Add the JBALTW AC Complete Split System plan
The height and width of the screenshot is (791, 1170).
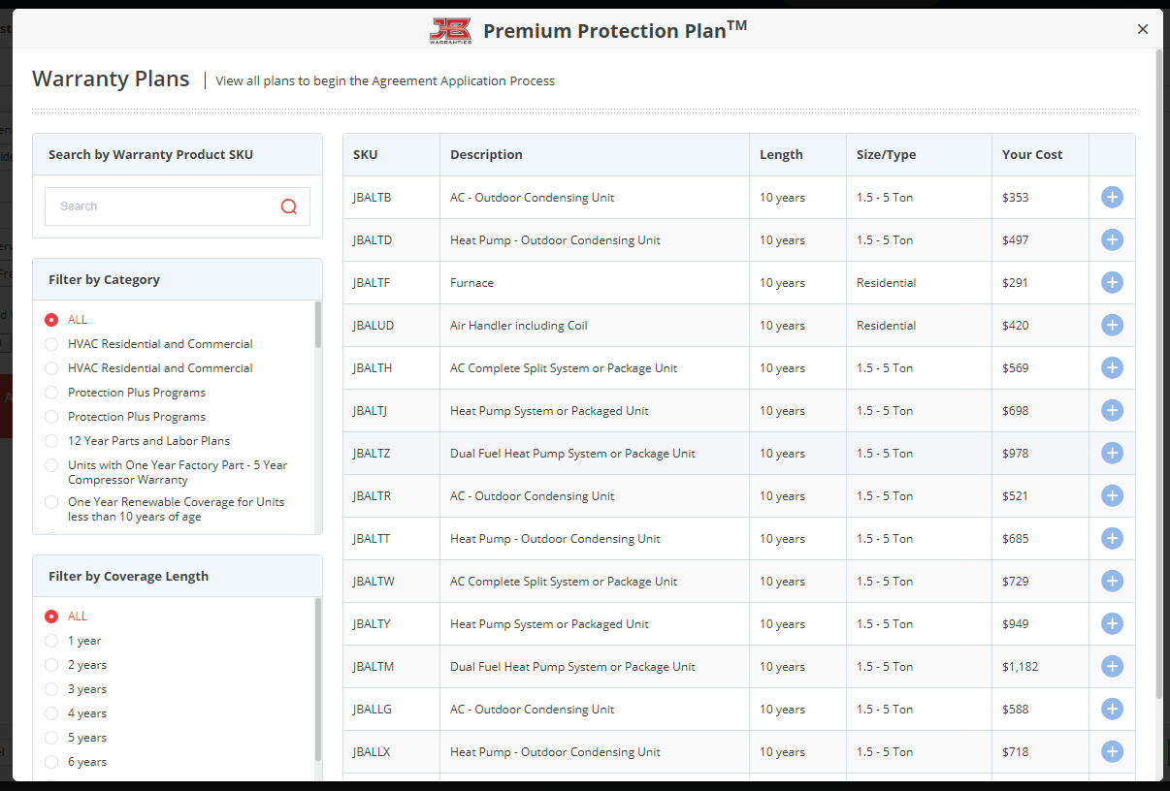(1112, 582)
